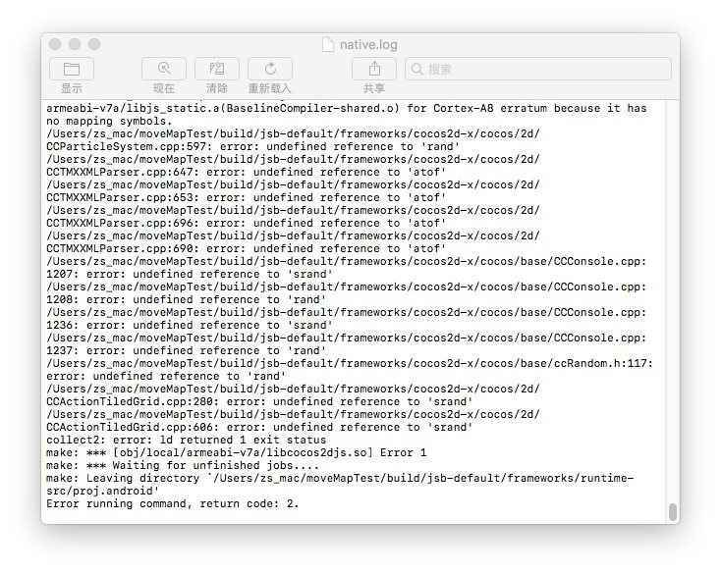Click the 重新载入 (Reload) toolbar icon
This screenshot has width=721, height=573.
[270, 69]
